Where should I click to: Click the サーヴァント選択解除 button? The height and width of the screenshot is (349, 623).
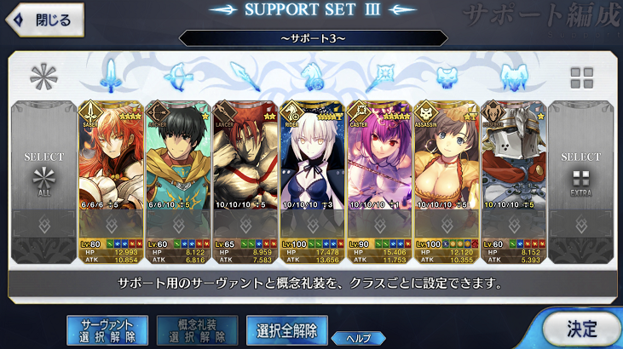click(x=107, y=330)
